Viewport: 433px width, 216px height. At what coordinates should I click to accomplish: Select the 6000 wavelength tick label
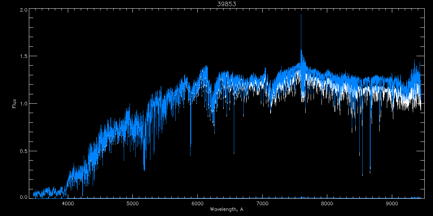tap(197, 203)
